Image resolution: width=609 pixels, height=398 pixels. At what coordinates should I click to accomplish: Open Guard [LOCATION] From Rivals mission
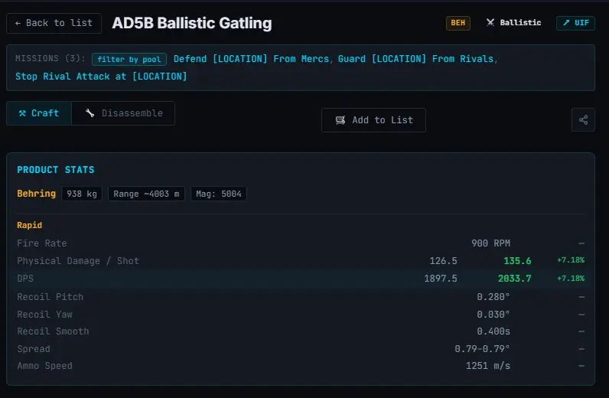coord(415,59)
